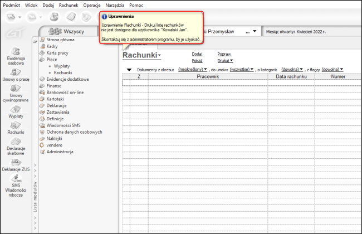Click the Popraw link
Screen dimensions: 362x234
[x=224, y=54]
